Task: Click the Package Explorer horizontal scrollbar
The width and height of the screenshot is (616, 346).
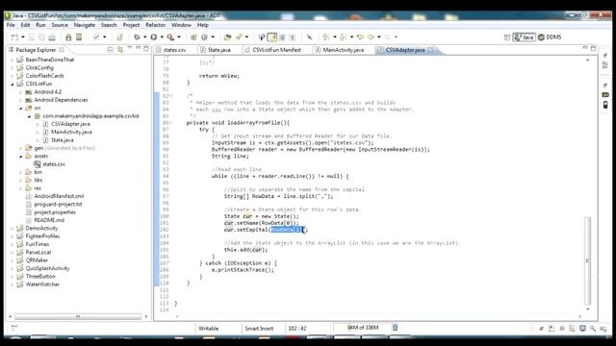Action: (x=78, y=316)
